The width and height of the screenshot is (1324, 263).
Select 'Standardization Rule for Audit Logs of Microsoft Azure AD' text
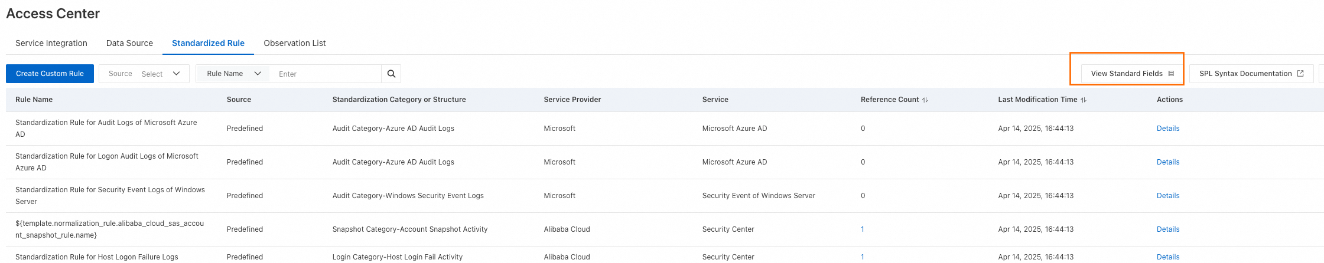tap(106, 129)
